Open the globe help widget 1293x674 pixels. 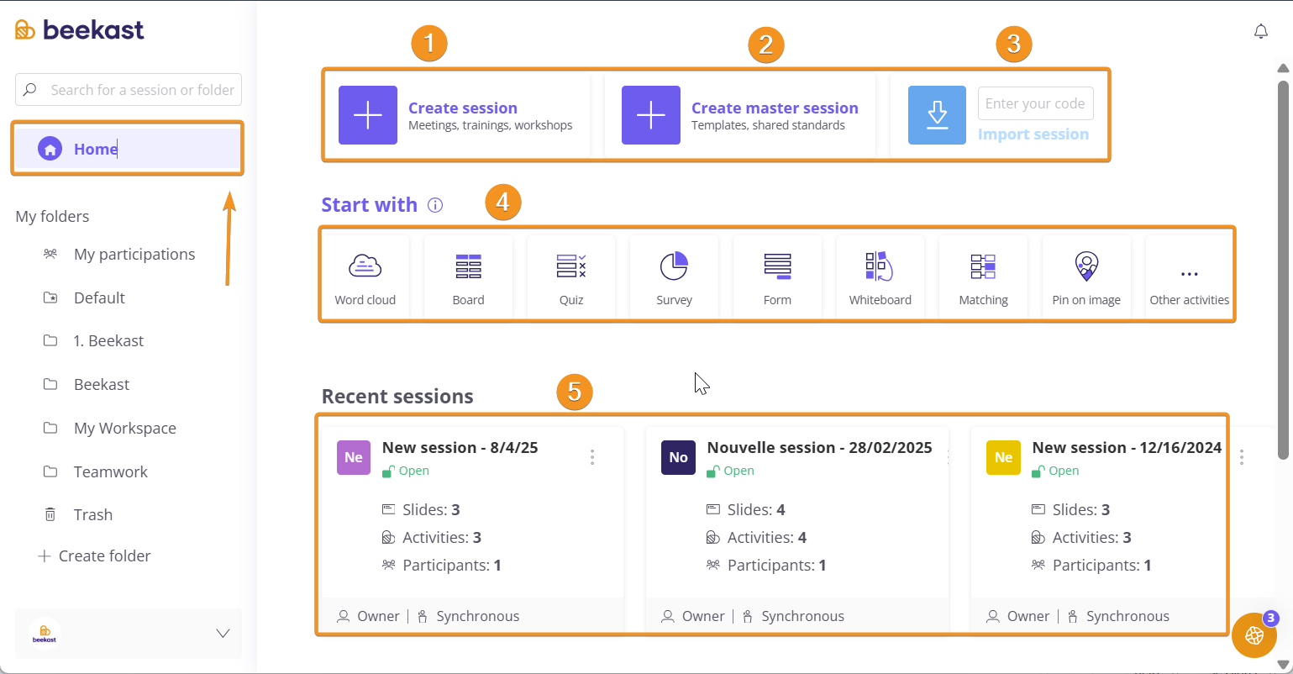pyautogui.click(x=1254, y=635)
